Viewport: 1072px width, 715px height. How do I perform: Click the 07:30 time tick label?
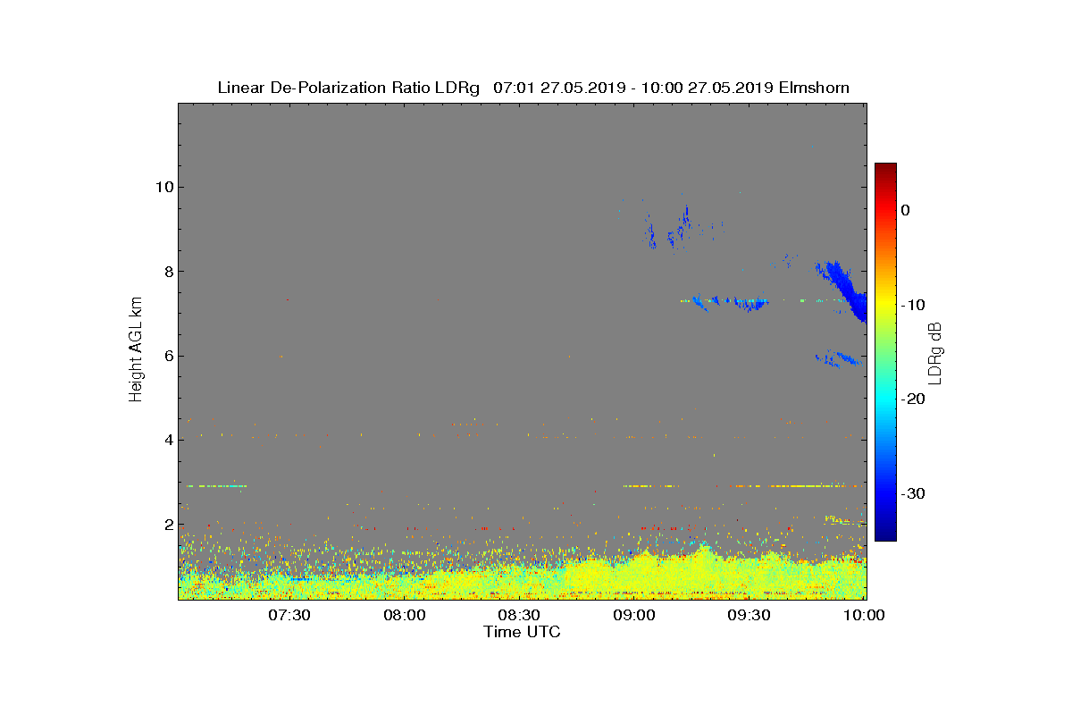click(x=289, y=615)
